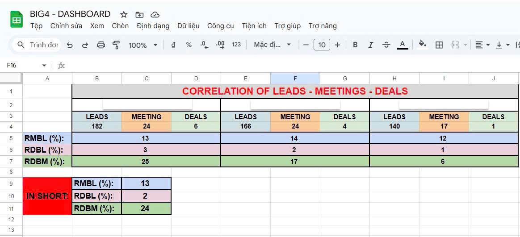
Task: Click the cell with value 166
Action: (x=245, y=126)
